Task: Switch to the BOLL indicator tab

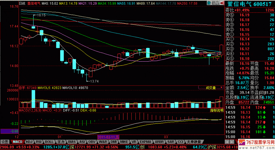Action: tap(49, 141)
